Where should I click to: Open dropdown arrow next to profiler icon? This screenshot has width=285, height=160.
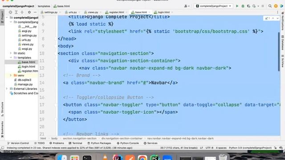click(258, 6)
